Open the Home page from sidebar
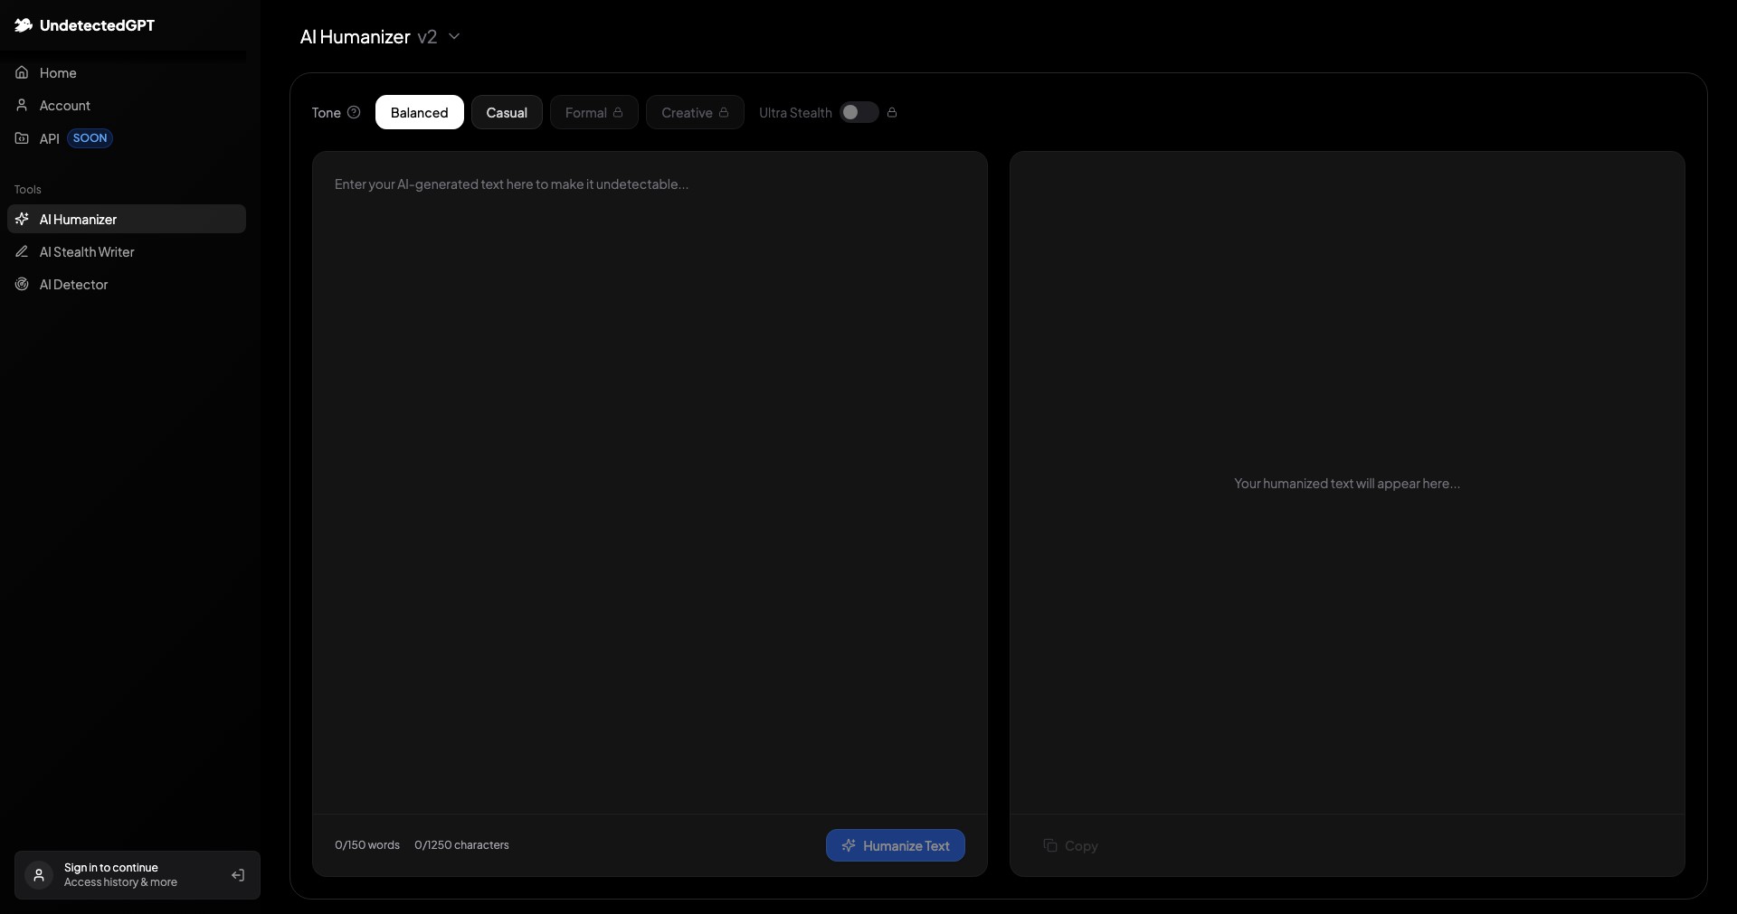1737x914 pixels. (127, 72)
